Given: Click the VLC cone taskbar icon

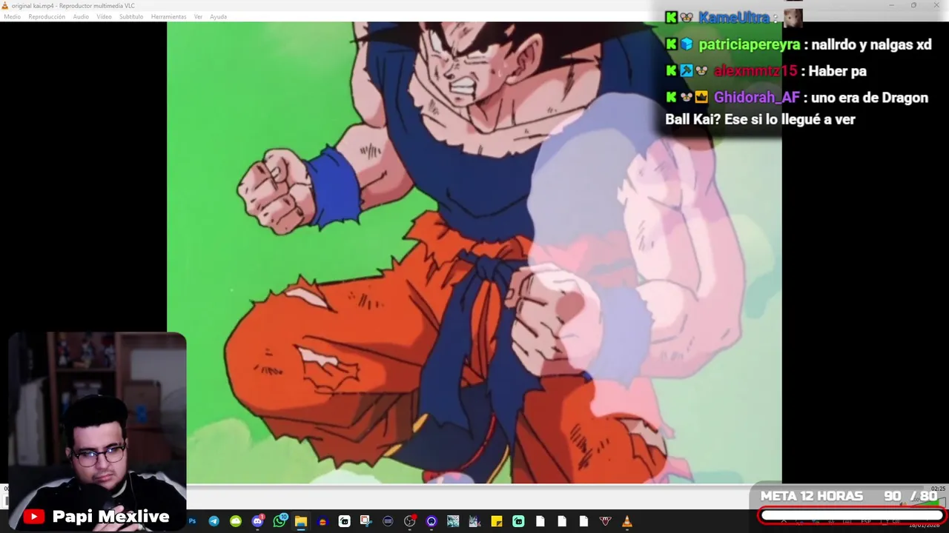Looking at the screenshot, I should point(627,521).
